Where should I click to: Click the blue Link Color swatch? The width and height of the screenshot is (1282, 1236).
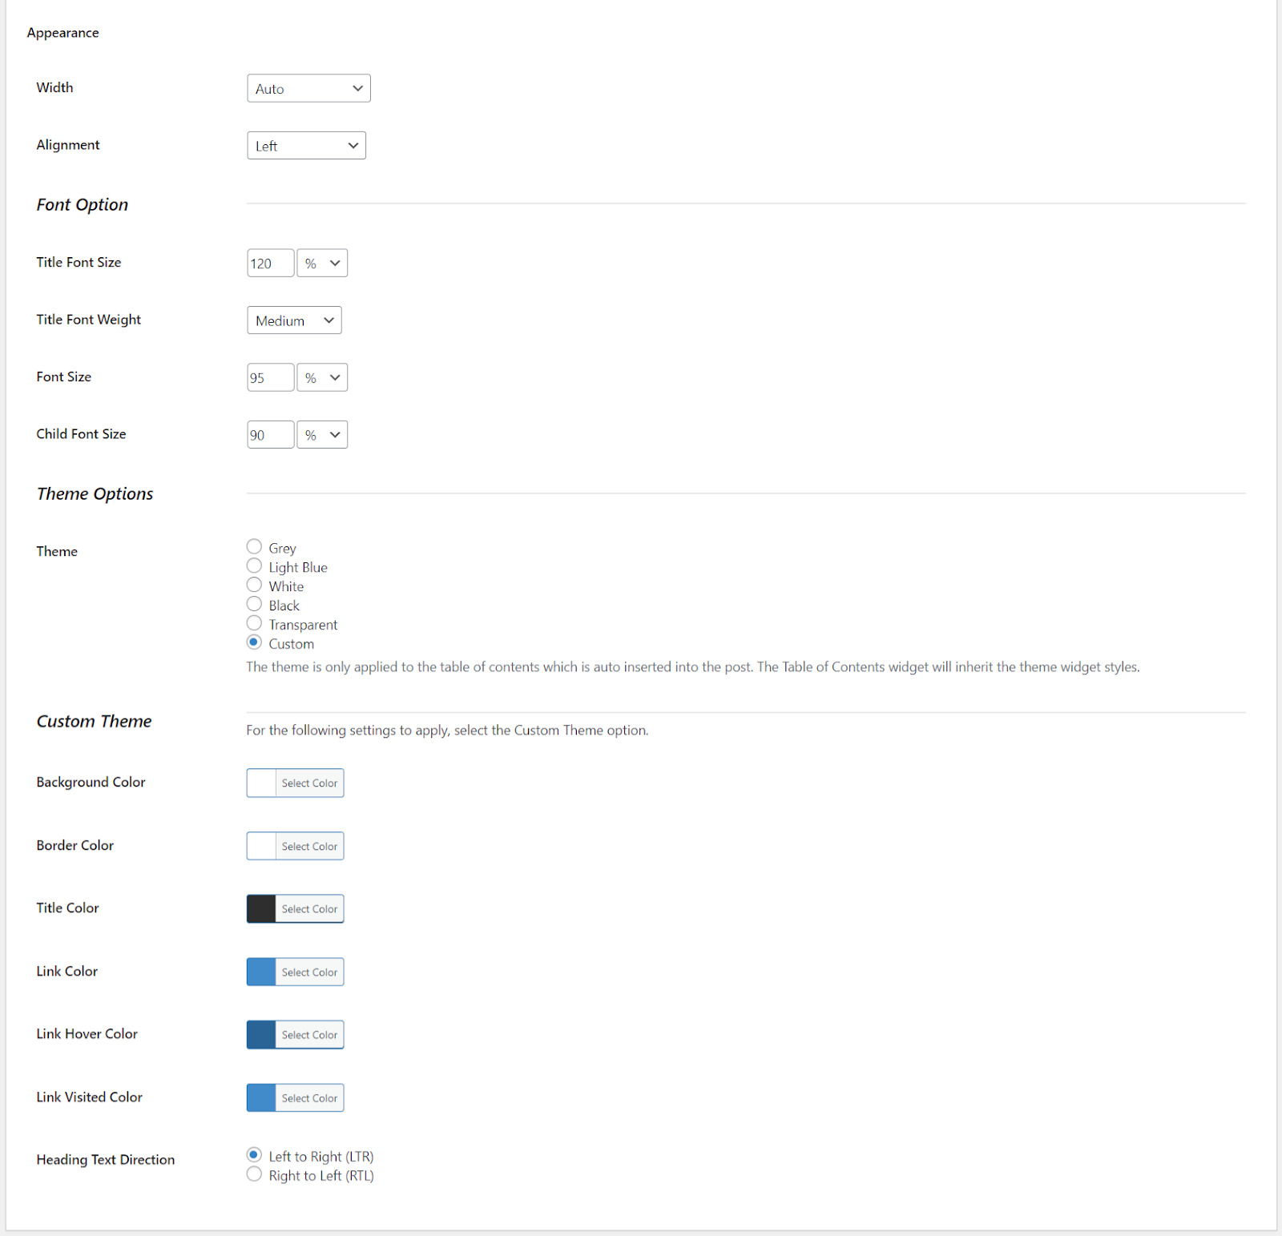tap(261, 972)
